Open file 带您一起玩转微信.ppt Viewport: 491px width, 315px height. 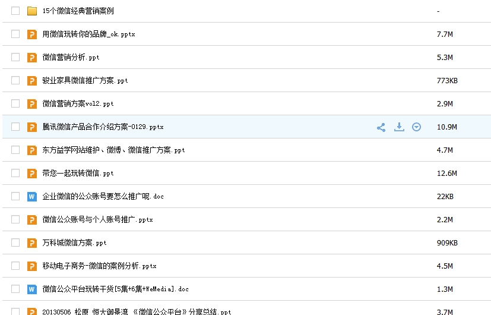[78, 174]
